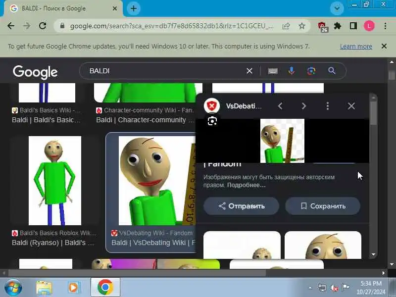Clear the search query with X
The height and width of the screenshot is (297, 396).
pos(249,71)
